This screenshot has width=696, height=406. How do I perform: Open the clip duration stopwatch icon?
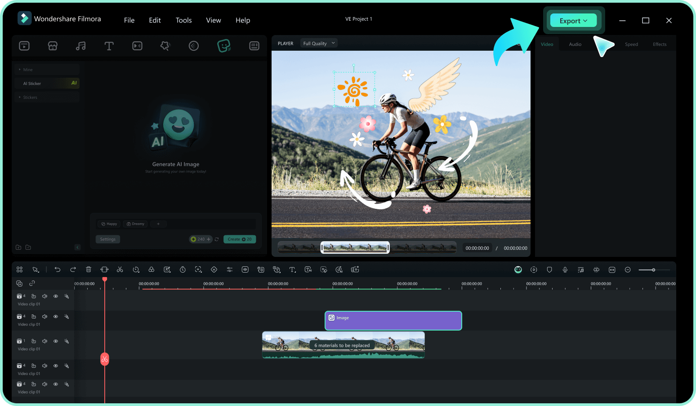click(183, 269)
